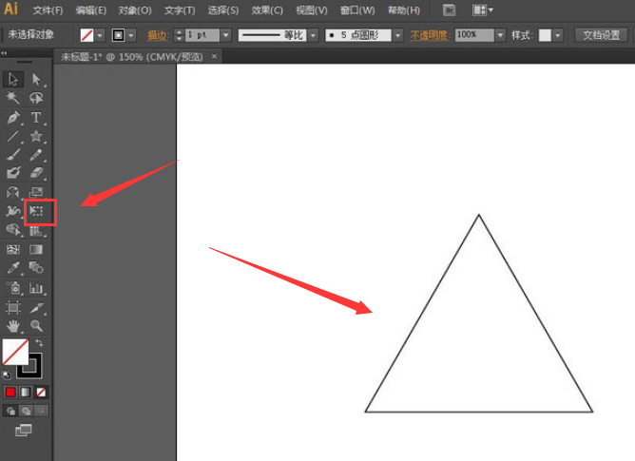Select the Selection tool (black arrow)
Screen dimensions: 635x461
point(13,79)
